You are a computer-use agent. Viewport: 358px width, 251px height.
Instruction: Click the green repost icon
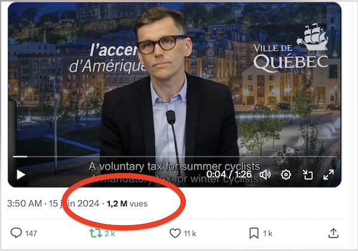(x=95, y=233)
